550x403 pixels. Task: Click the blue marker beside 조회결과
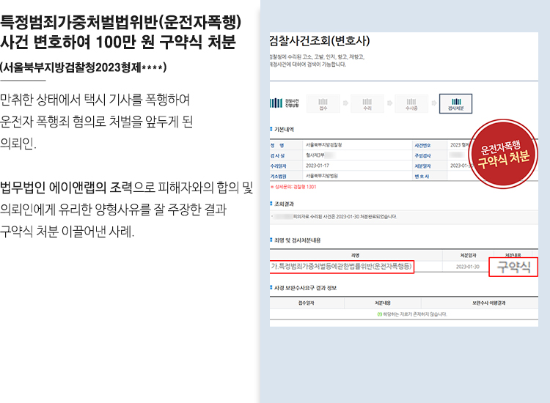pos(271,204)
